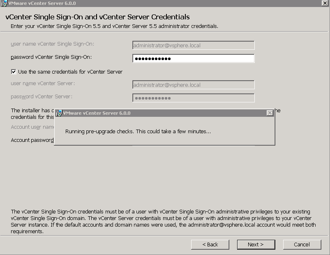Screen dimensions: 330x255
Task: Select the vCenter Server password field
Action: pos(193,98)
